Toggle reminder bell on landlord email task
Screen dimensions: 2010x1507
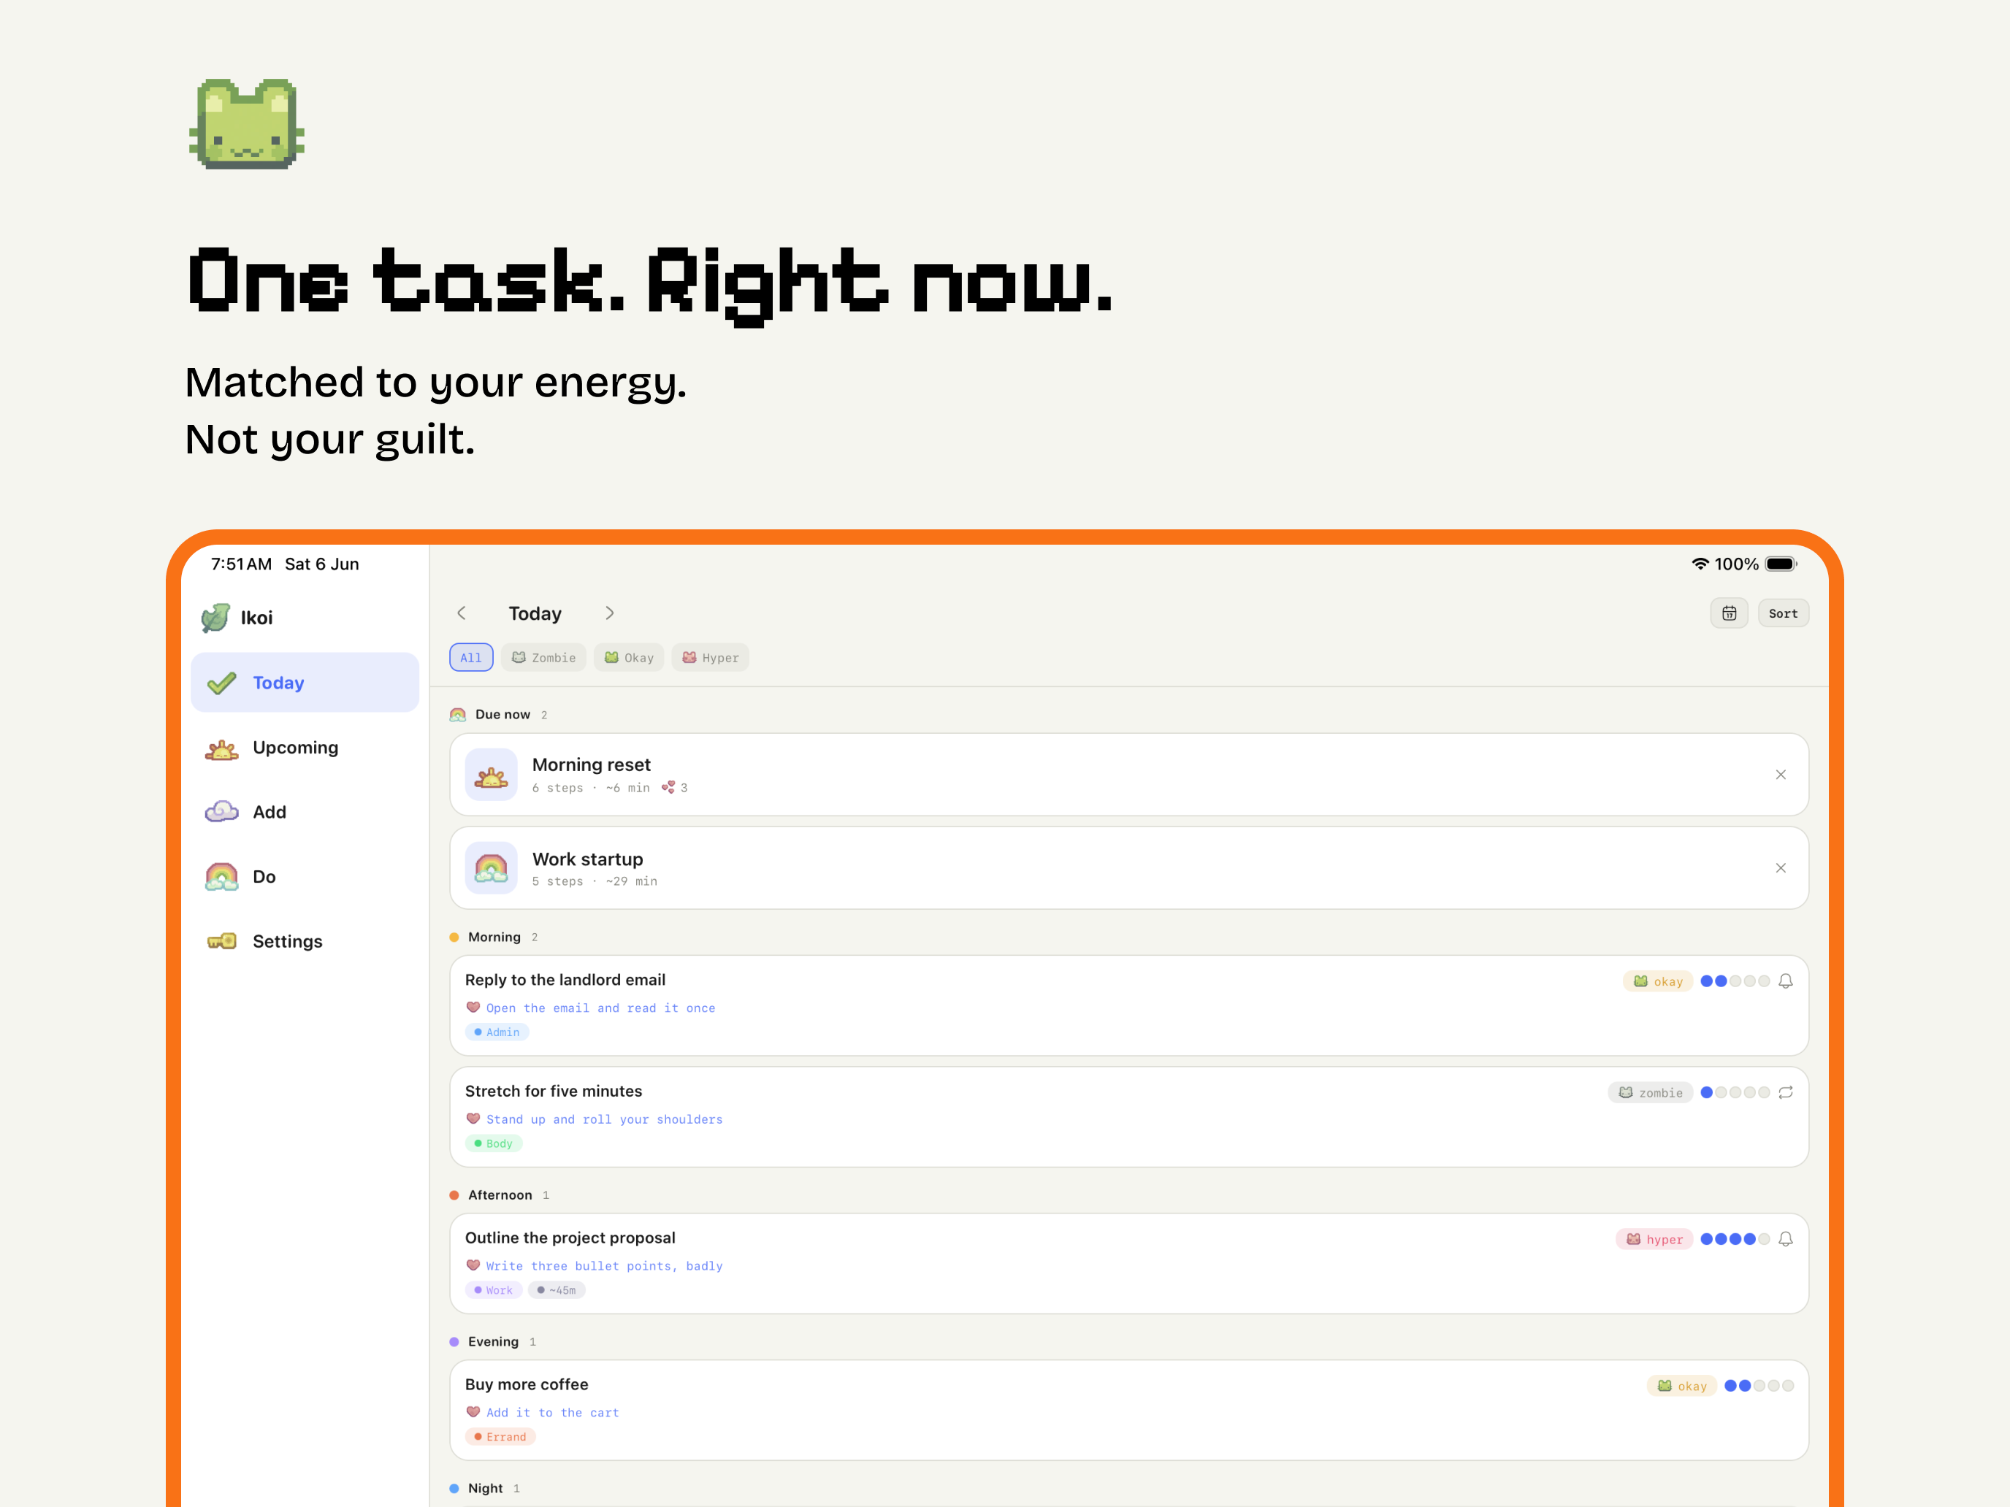pos(1786,981)
